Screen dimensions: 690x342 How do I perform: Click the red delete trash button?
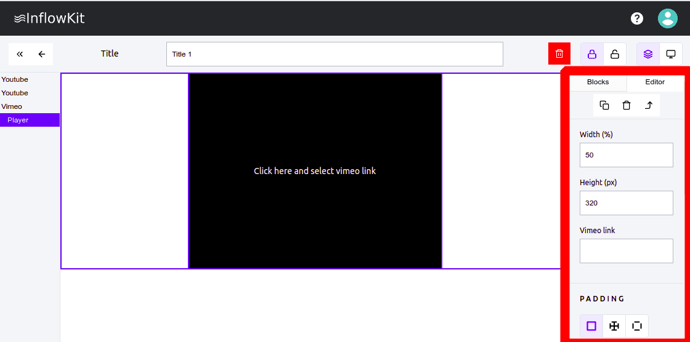click(x=559, y=54)
